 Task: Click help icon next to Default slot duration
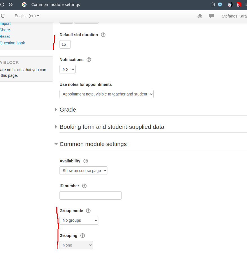[103, 35]
